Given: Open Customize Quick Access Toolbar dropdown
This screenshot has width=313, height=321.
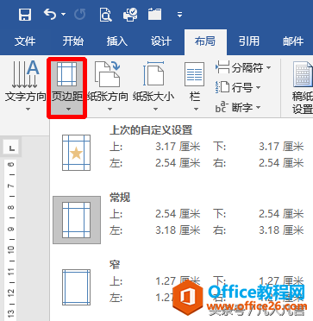Looking at the screenshot, I should tap(179, 15).
